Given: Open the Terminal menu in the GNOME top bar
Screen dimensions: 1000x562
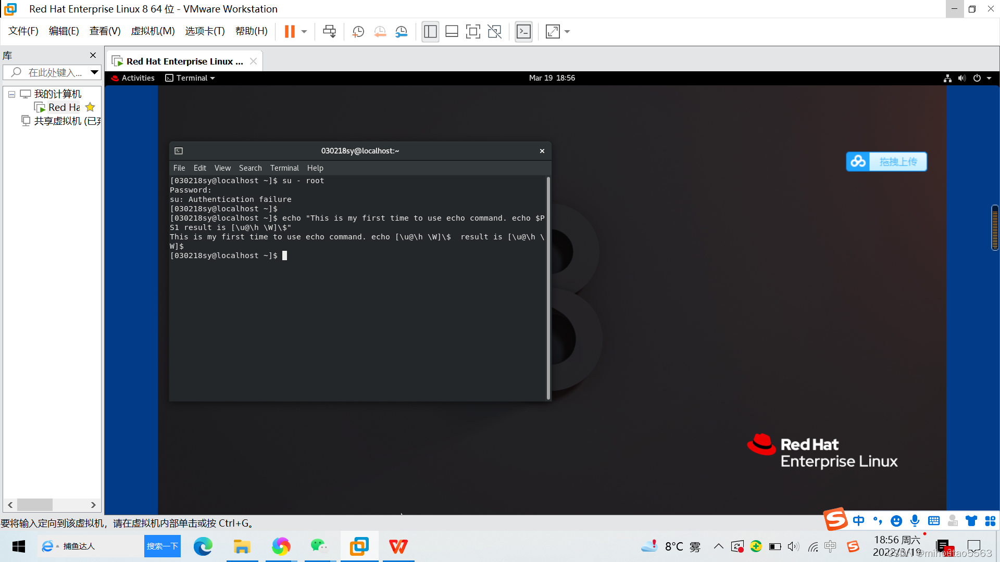Looking at the screenshot, I should (x=189, y=78).
